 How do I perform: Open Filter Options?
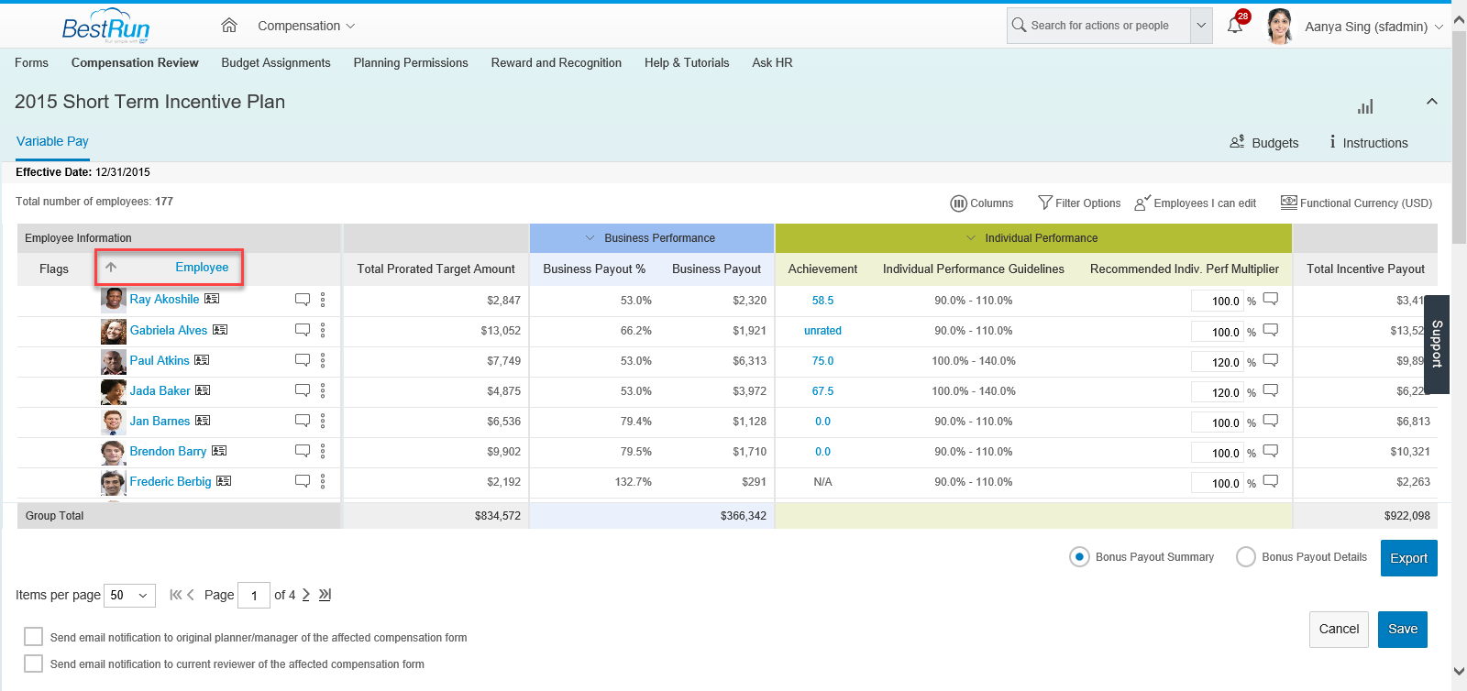pyautogui.click(x=1079, y=203)
